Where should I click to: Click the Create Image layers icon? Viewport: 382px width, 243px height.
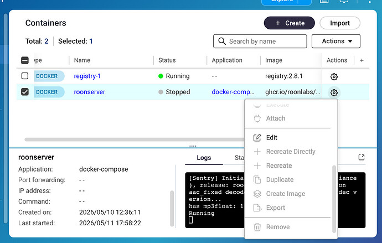257,194
